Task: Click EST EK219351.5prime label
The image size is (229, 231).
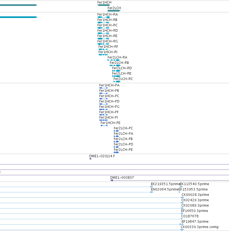Action: (165, 184)
